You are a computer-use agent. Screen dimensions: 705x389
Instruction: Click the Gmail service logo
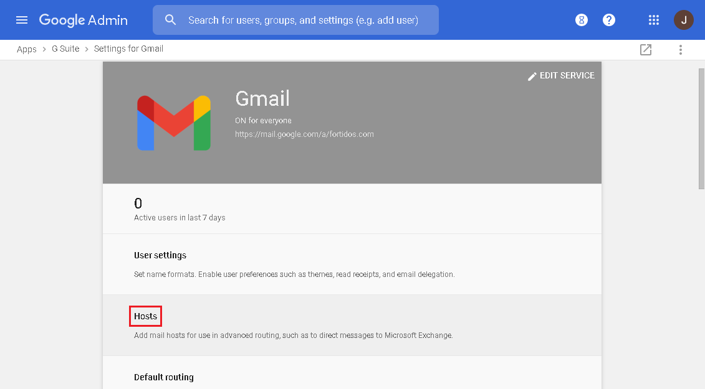[x=173, y=122]
